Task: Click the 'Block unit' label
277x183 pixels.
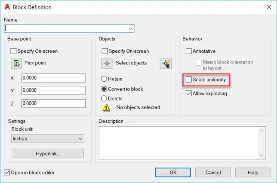Action: pos(22,129)
